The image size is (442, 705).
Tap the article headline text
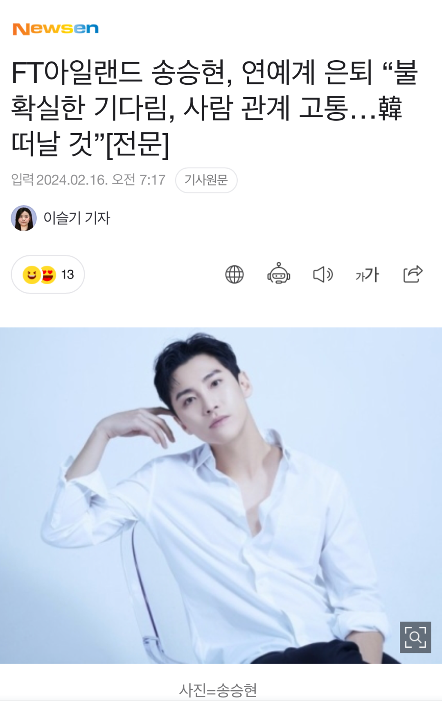pos(214,108)
